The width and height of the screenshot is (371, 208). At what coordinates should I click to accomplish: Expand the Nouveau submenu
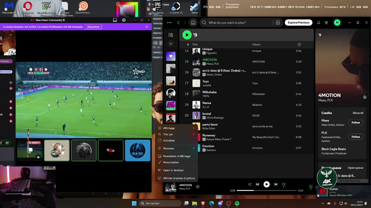176,148
